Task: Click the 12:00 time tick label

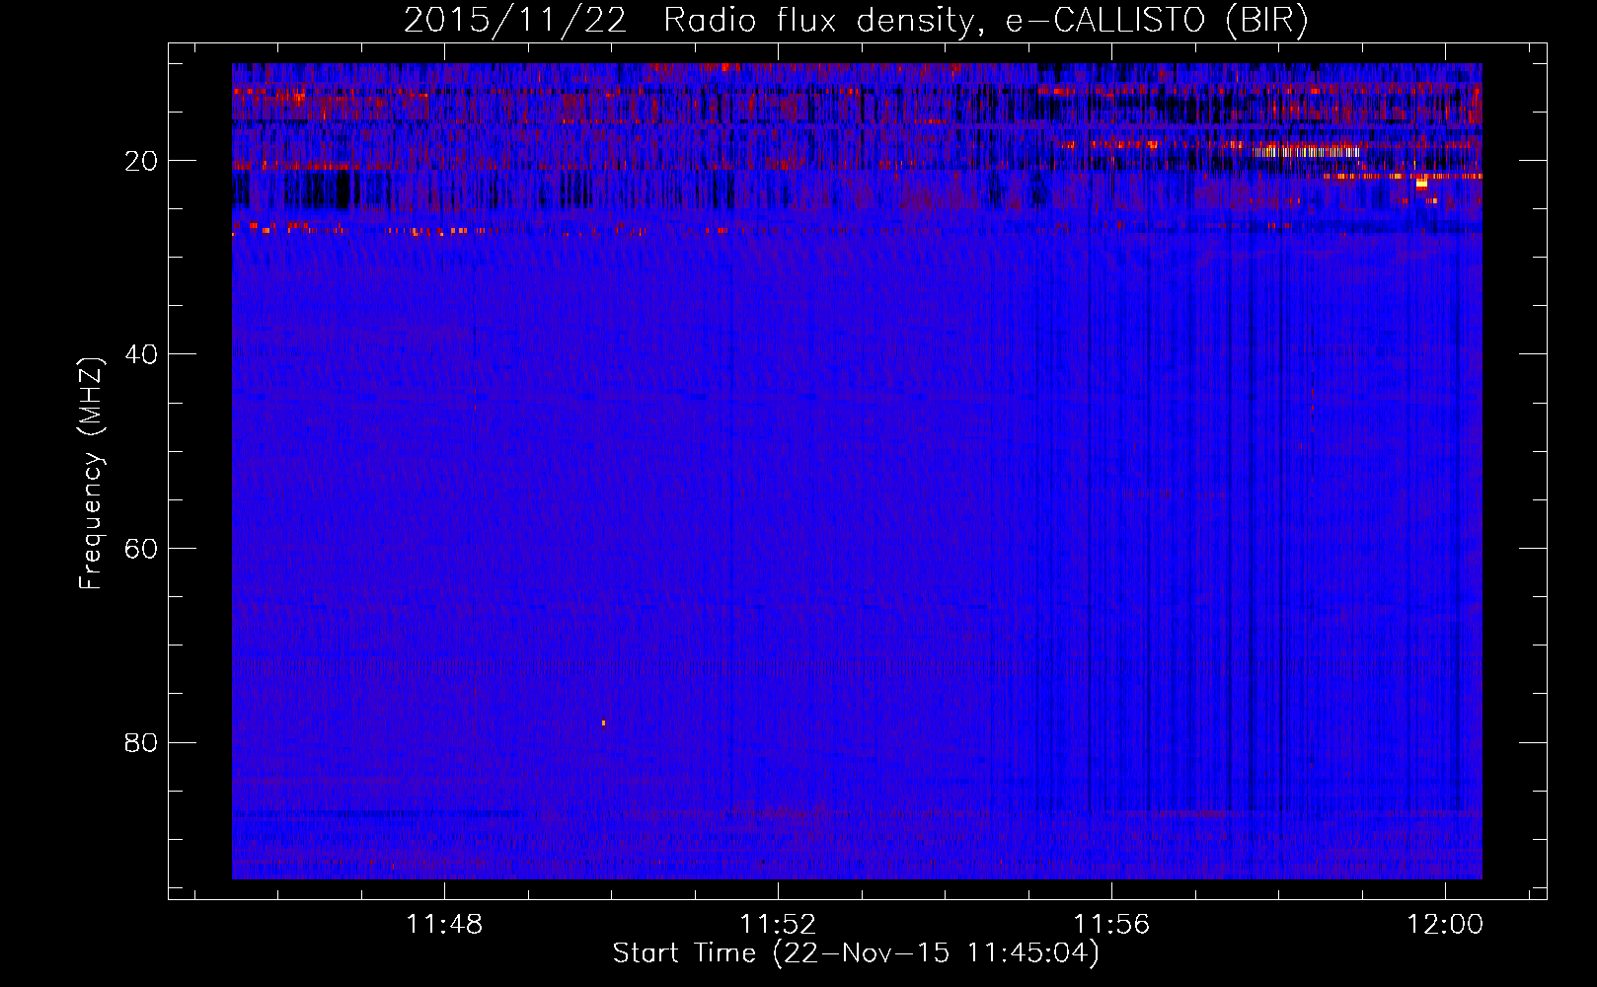Action: pyautogui.click(x=1446, y=925)
